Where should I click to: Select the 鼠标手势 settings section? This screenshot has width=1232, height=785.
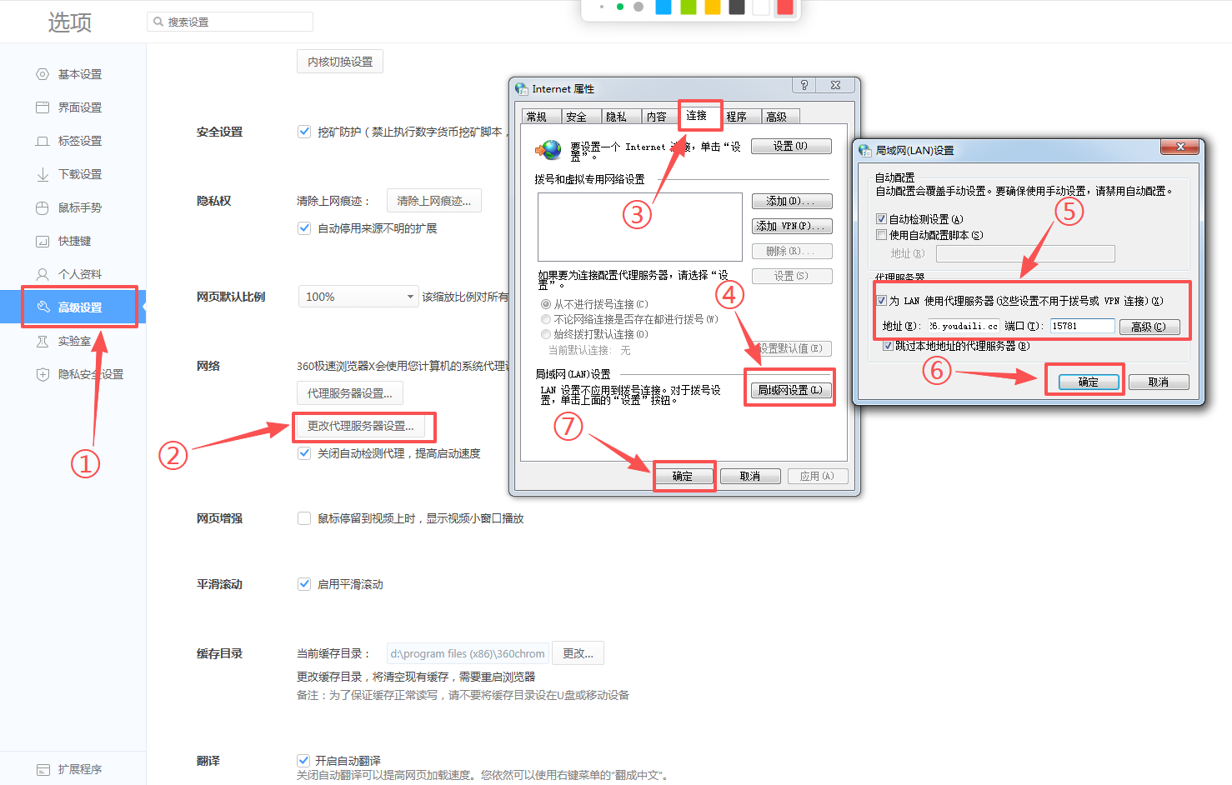[x=80, y=207]
